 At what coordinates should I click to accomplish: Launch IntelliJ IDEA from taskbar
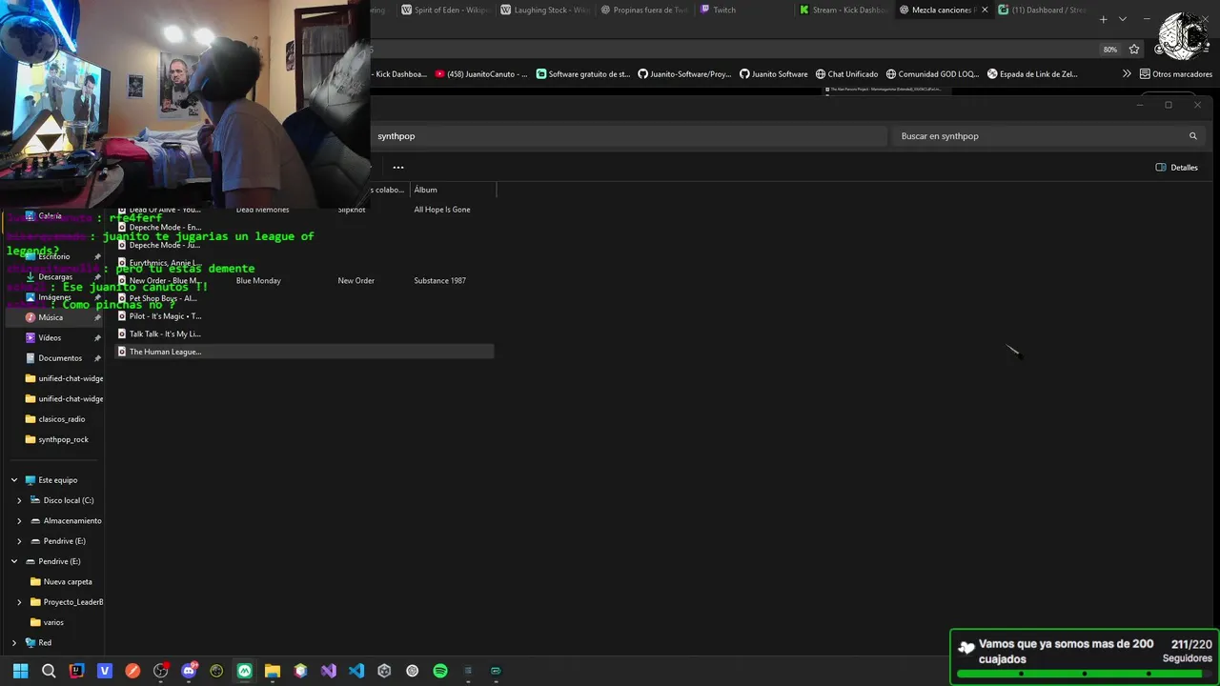(76, 671)
